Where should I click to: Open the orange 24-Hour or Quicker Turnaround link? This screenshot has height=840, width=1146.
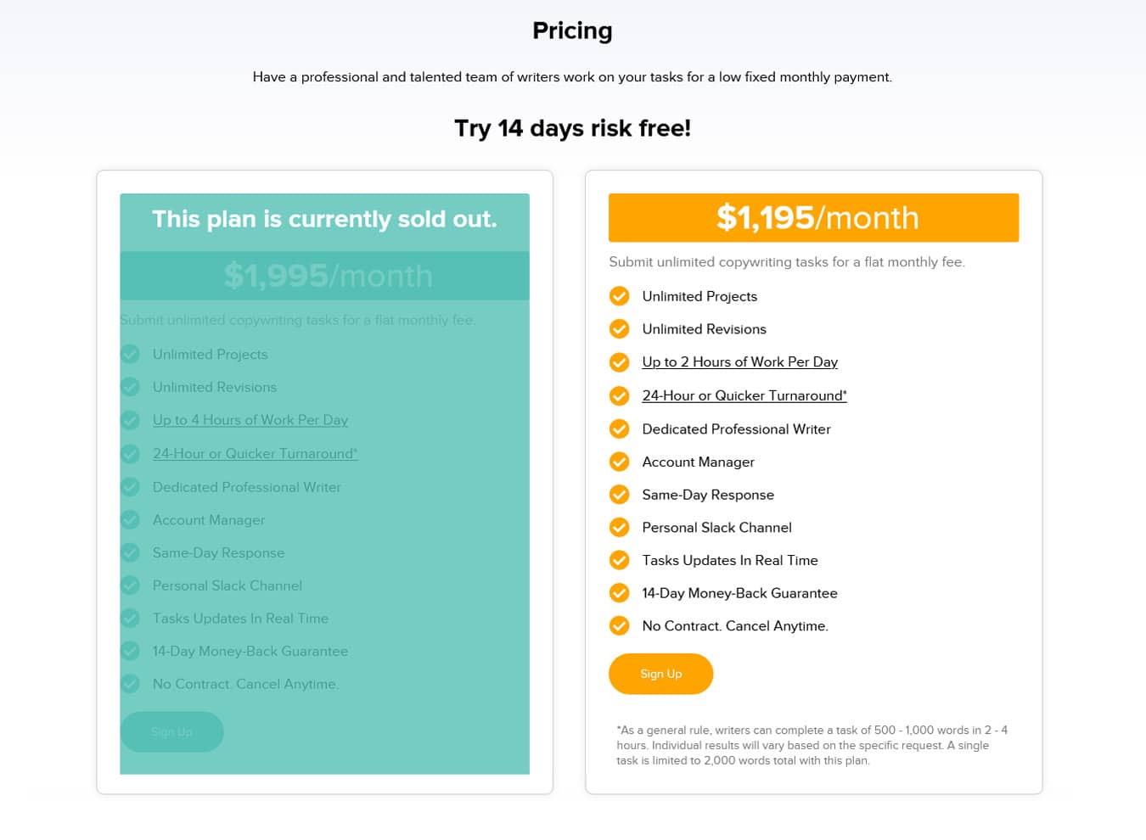(x=744, y=395)
